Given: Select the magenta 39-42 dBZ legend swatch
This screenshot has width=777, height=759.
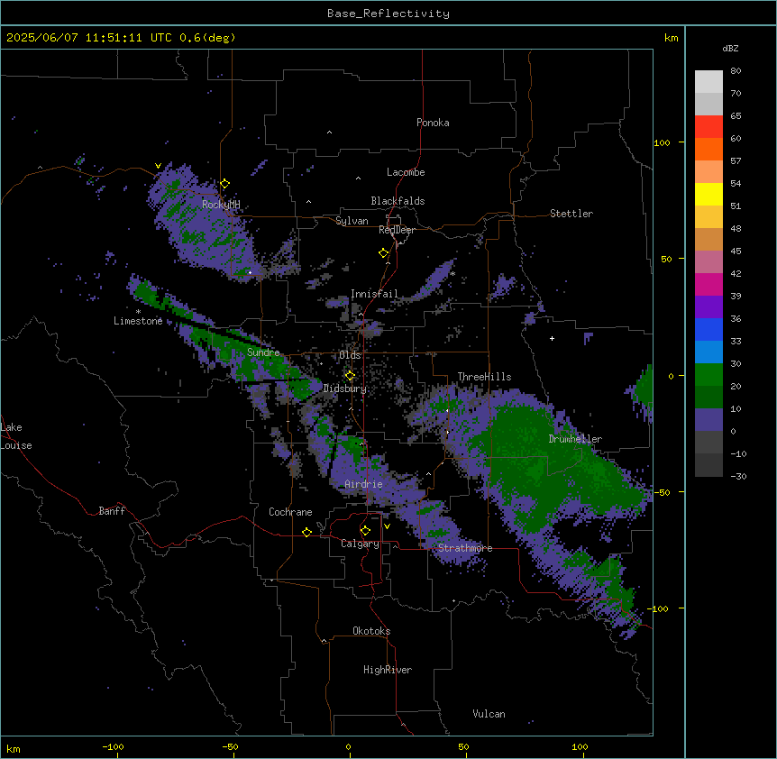Looking at the screenshot, I should click(x=708, y=284).
